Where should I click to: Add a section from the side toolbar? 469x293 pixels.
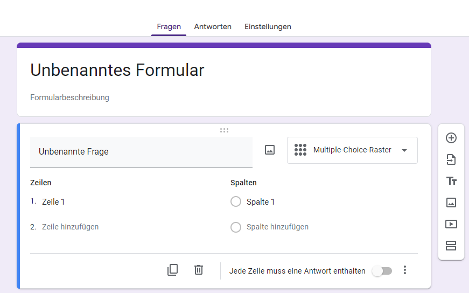click(451, 246)
